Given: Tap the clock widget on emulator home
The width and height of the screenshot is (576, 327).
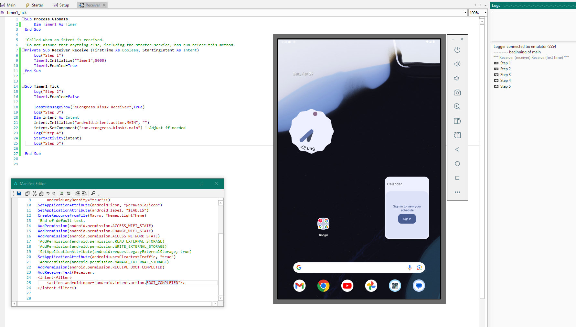Looking at the screenshot, I should [x=311, y=131].
